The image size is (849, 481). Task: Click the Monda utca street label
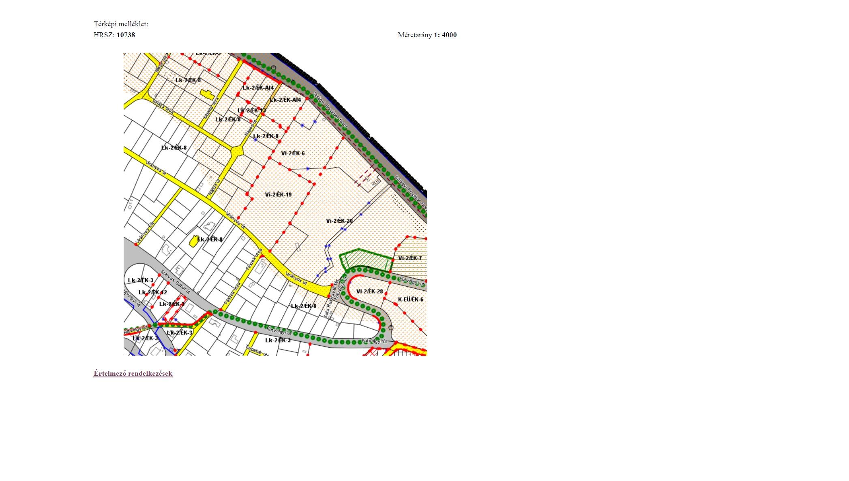(x=211, y=108)
